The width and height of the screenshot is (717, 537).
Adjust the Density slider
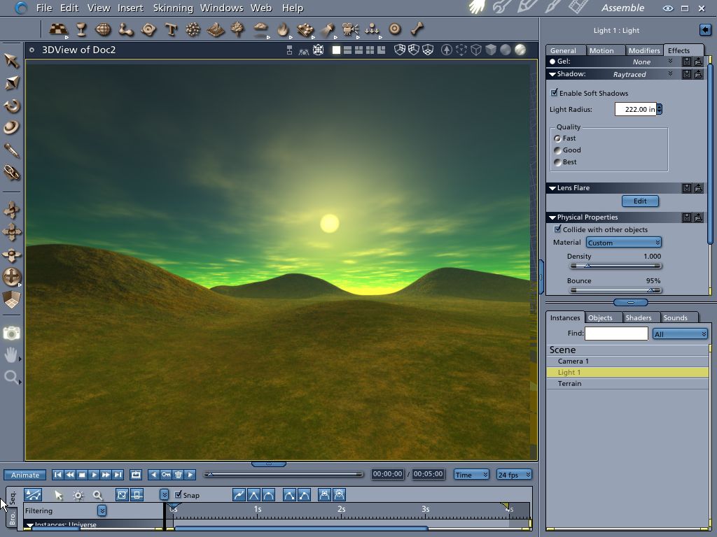coord(587,266)
